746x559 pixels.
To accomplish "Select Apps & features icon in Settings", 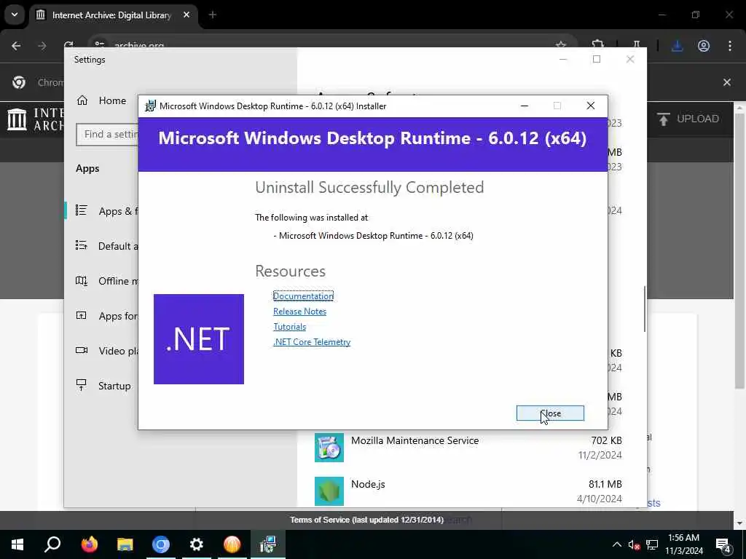I will pyautogui.click(x=82, y=210).
